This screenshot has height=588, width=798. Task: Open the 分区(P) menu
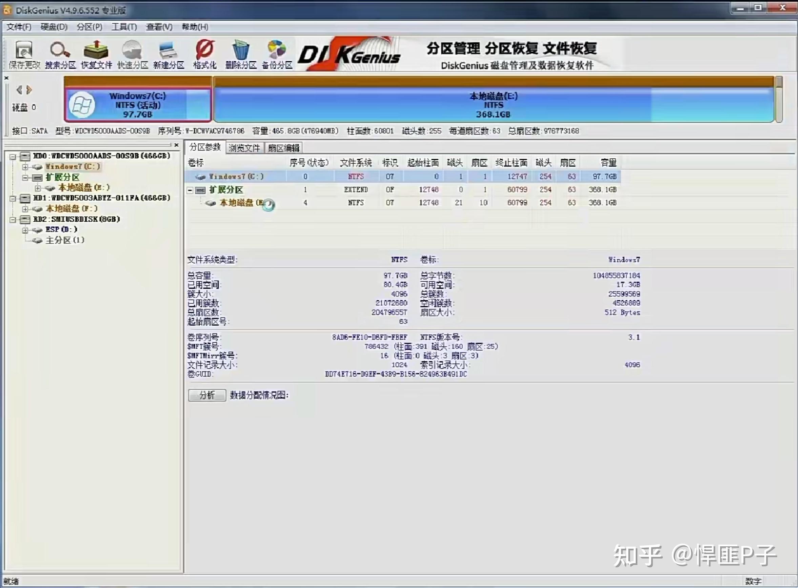[89, 27]
